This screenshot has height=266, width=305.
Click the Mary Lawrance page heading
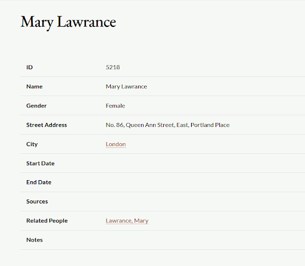69,23
